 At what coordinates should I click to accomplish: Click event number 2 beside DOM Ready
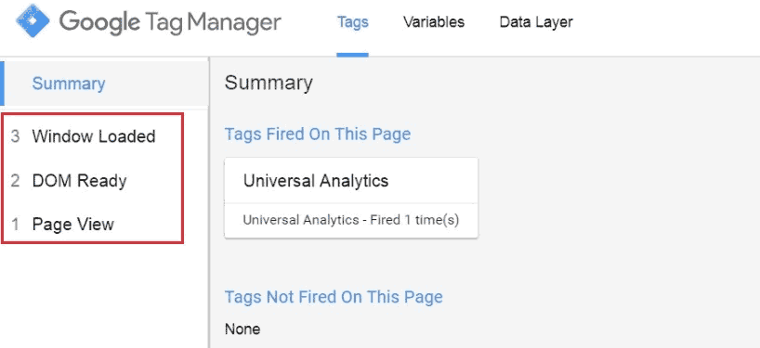[15, 181]
